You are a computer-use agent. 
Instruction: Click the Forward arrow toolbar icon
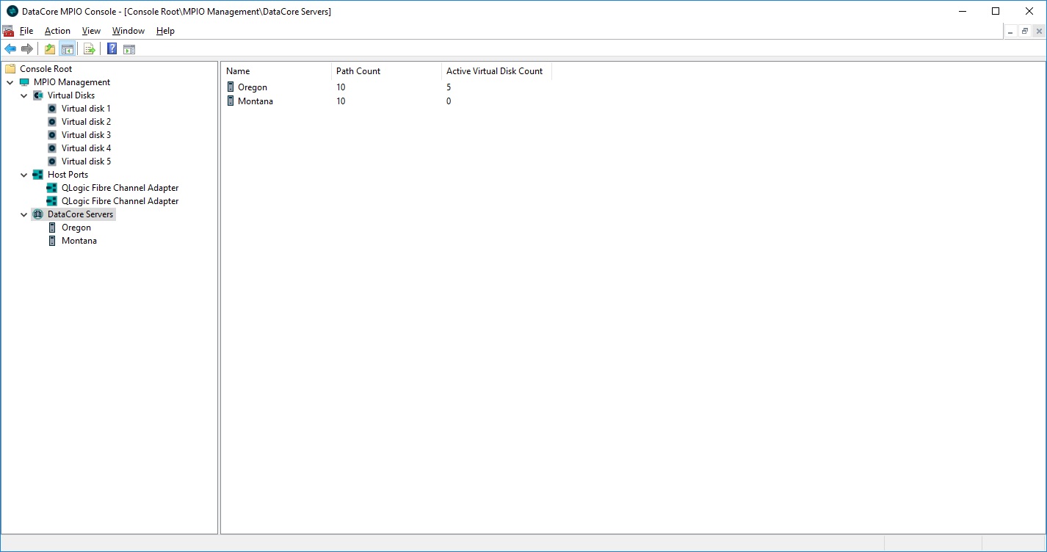(x=27, y=49)
